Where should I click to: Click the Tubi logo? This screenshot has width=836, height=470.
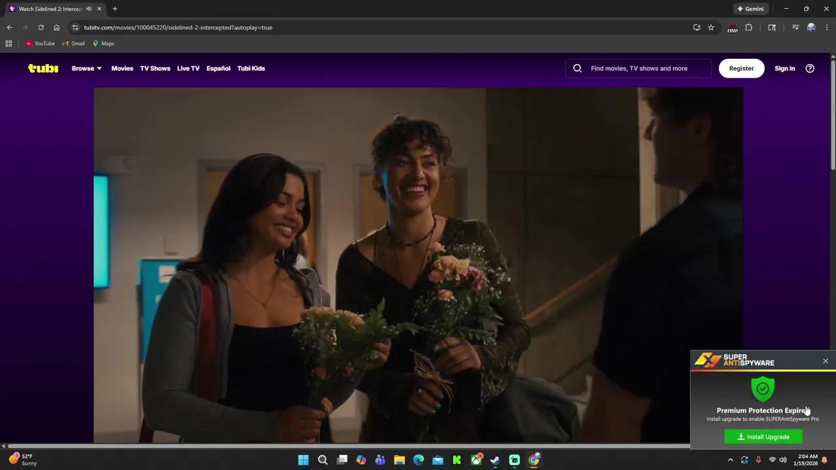tap(43, 68)
